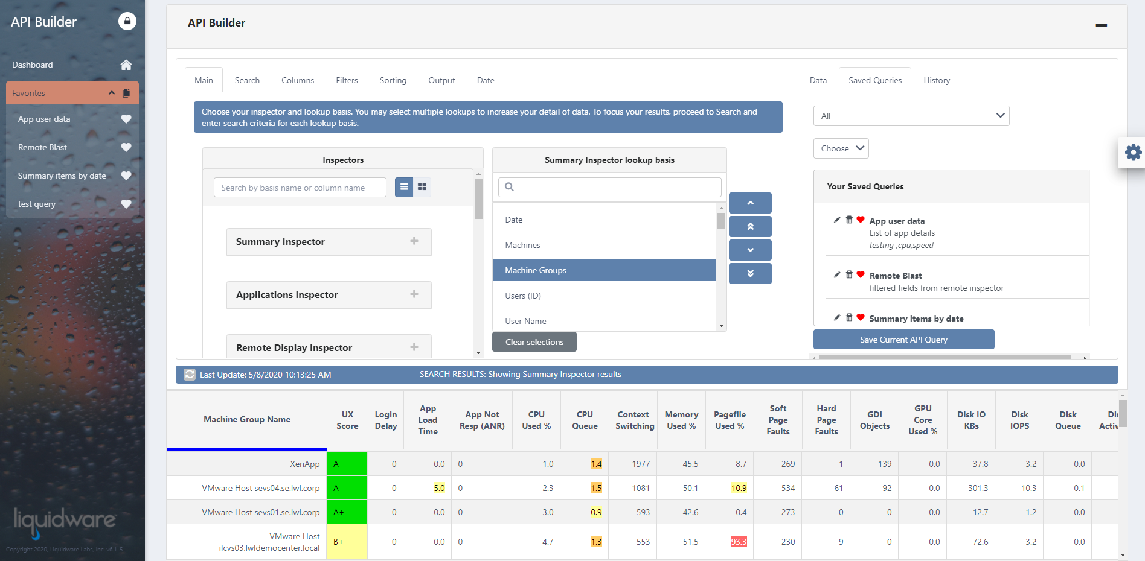Click Clear selections button
The image size is (1145, 561).
click(534, 342)
